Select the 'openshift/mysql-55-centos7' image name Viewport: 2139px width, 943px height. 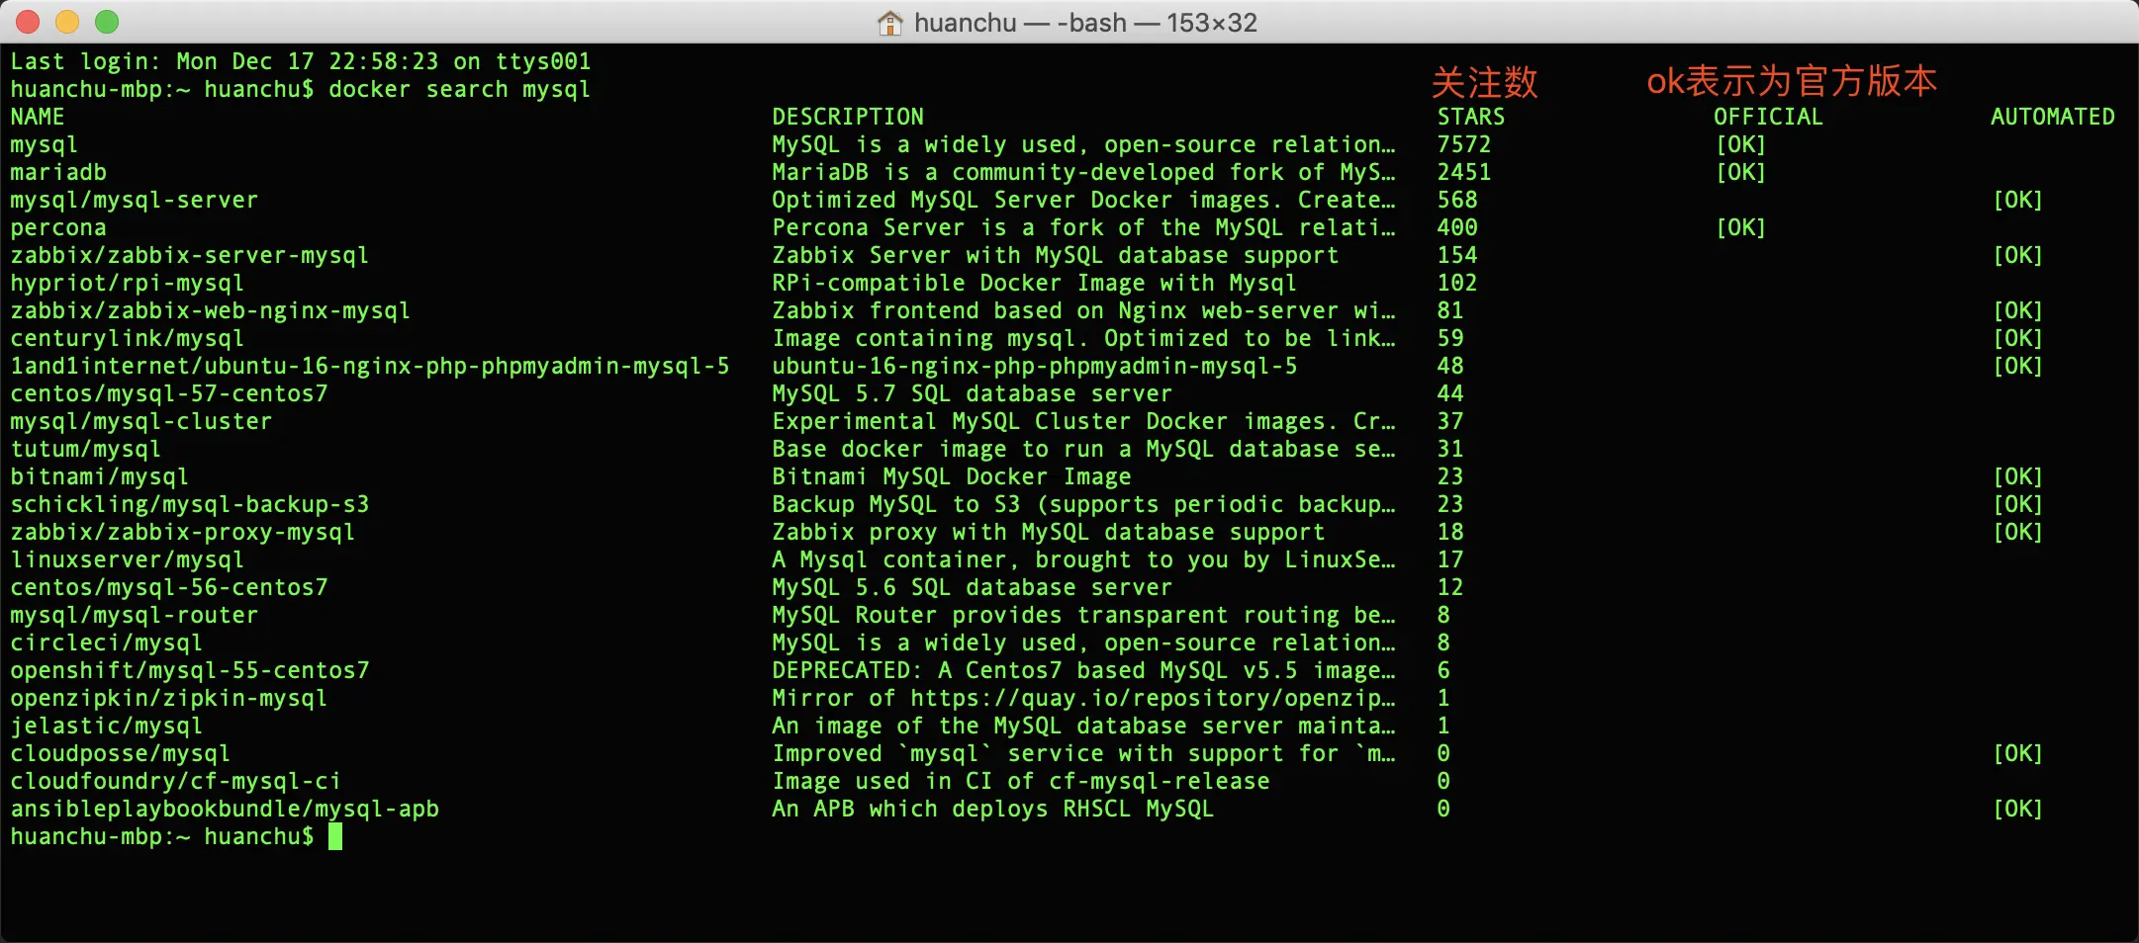(x=190, y=670)
